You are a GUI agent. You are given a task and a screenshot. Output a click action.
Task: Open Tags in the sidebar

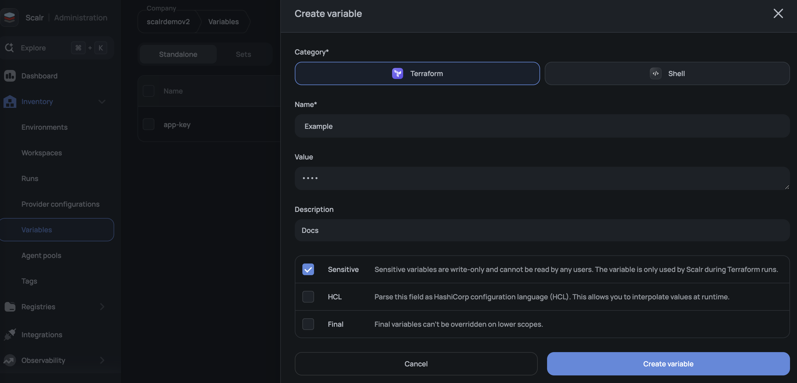coord(29,281)
